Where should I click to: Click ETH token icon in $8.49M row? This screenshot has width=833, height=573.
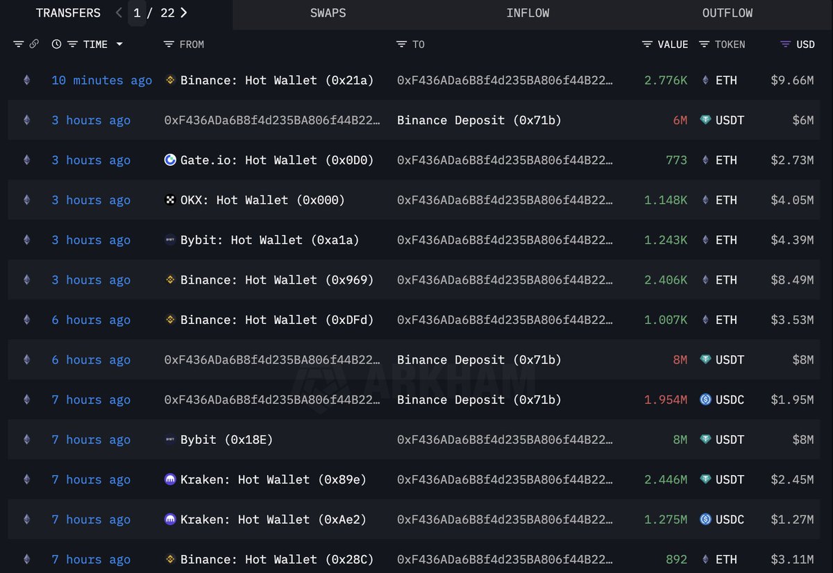coord(705,280)
